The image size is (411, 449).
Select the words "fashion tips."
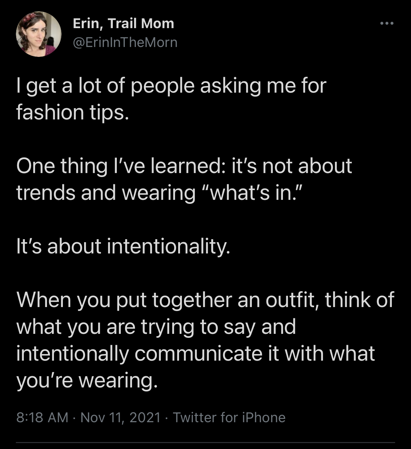pyautogui.click(x=72, y=112)
